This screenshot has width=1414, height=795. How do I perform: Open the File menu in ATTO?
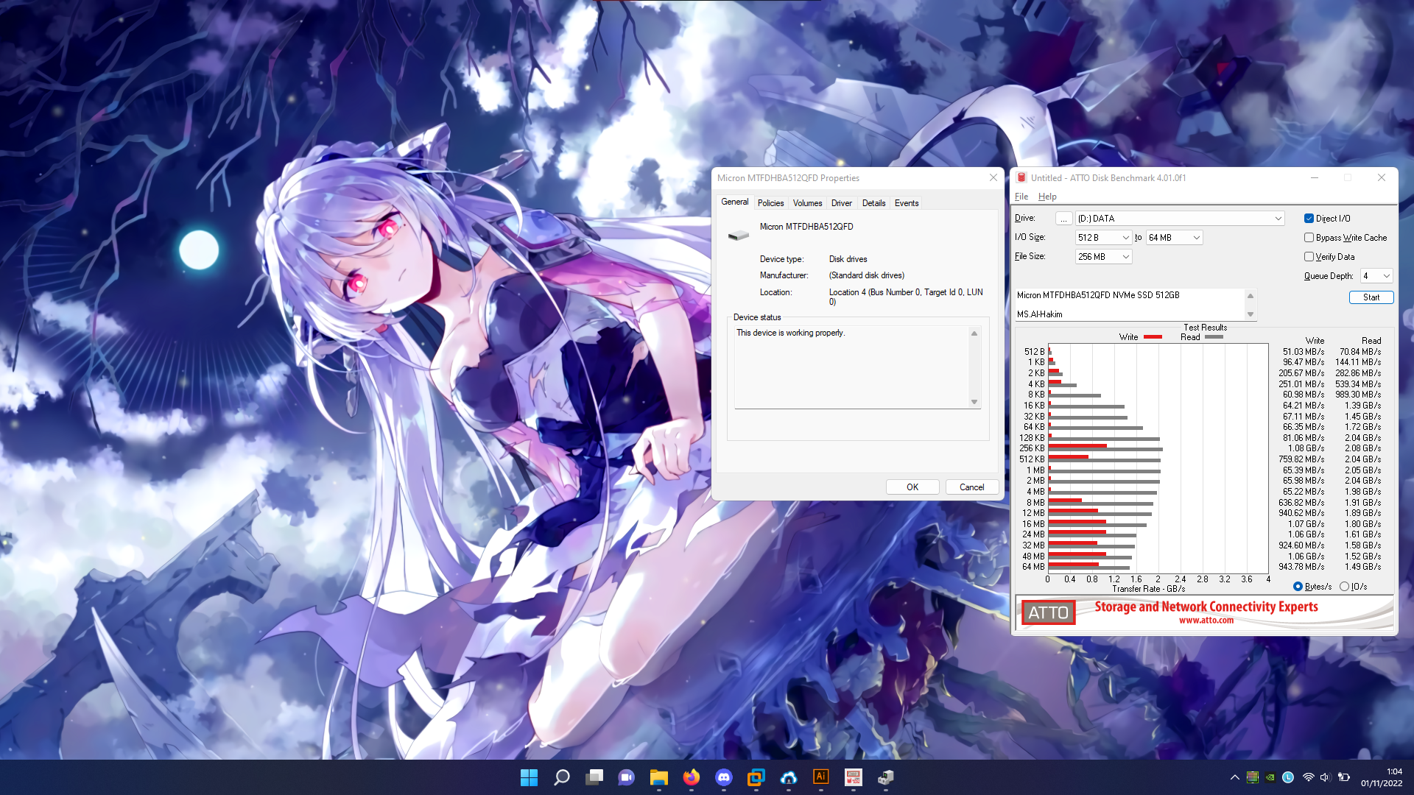pos(1021,197)
